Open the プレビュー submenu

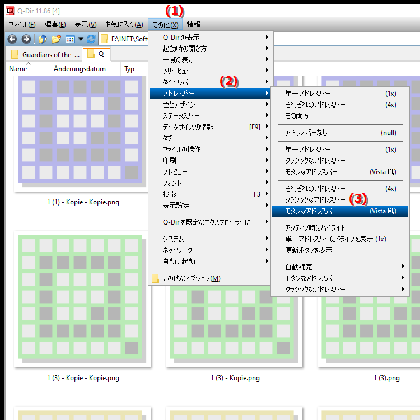[210, 172]
